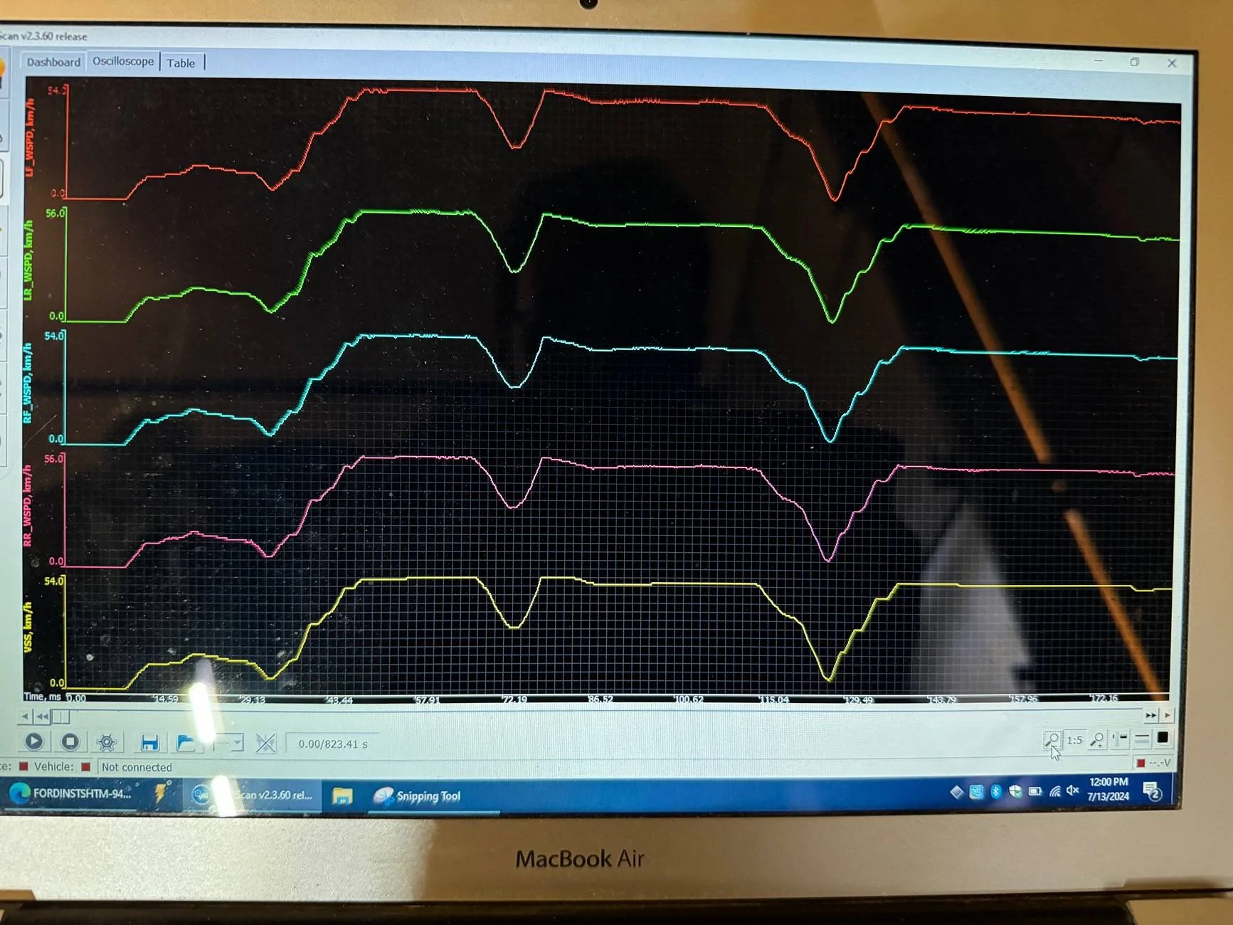Screen dimensions: 1233x925
Task: Click the Wi-Fi network tray icon
Action: click(x=1055, y=791)
